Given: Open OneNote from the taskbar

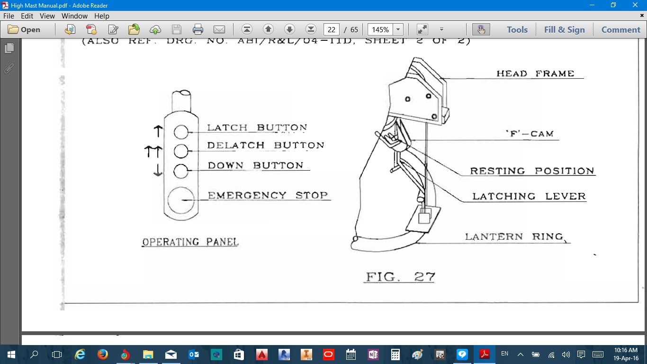Looking at the screenshot, I should 373,355.
